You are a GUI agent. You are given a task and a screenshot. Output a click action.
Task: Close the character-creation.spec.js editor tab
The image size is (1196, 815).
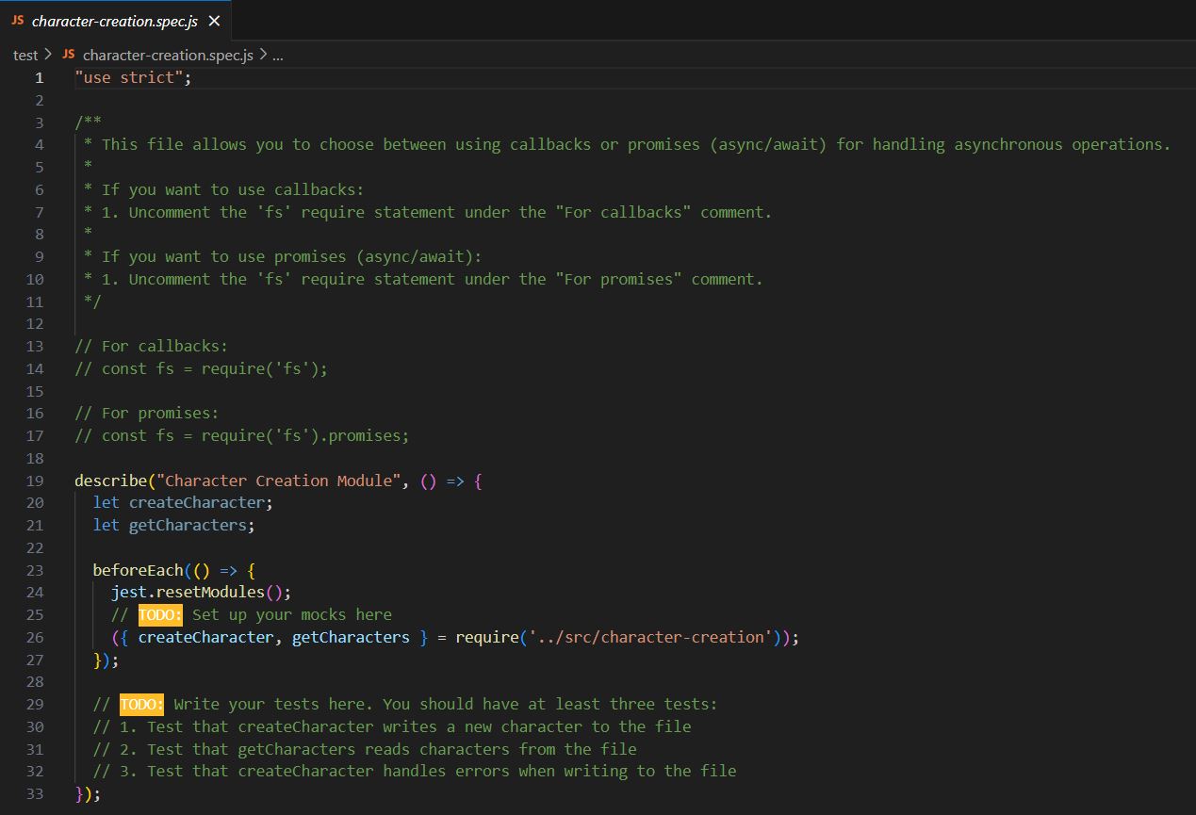point(214,21)
